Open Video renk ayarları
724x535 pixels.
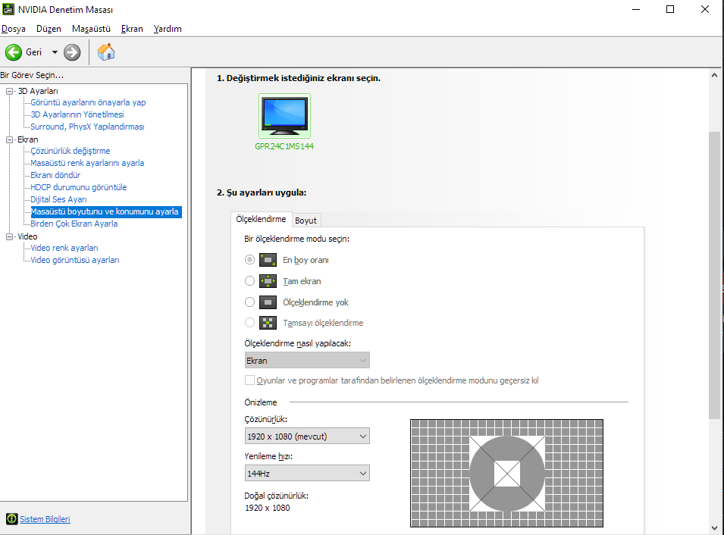[x=64, y=248]
